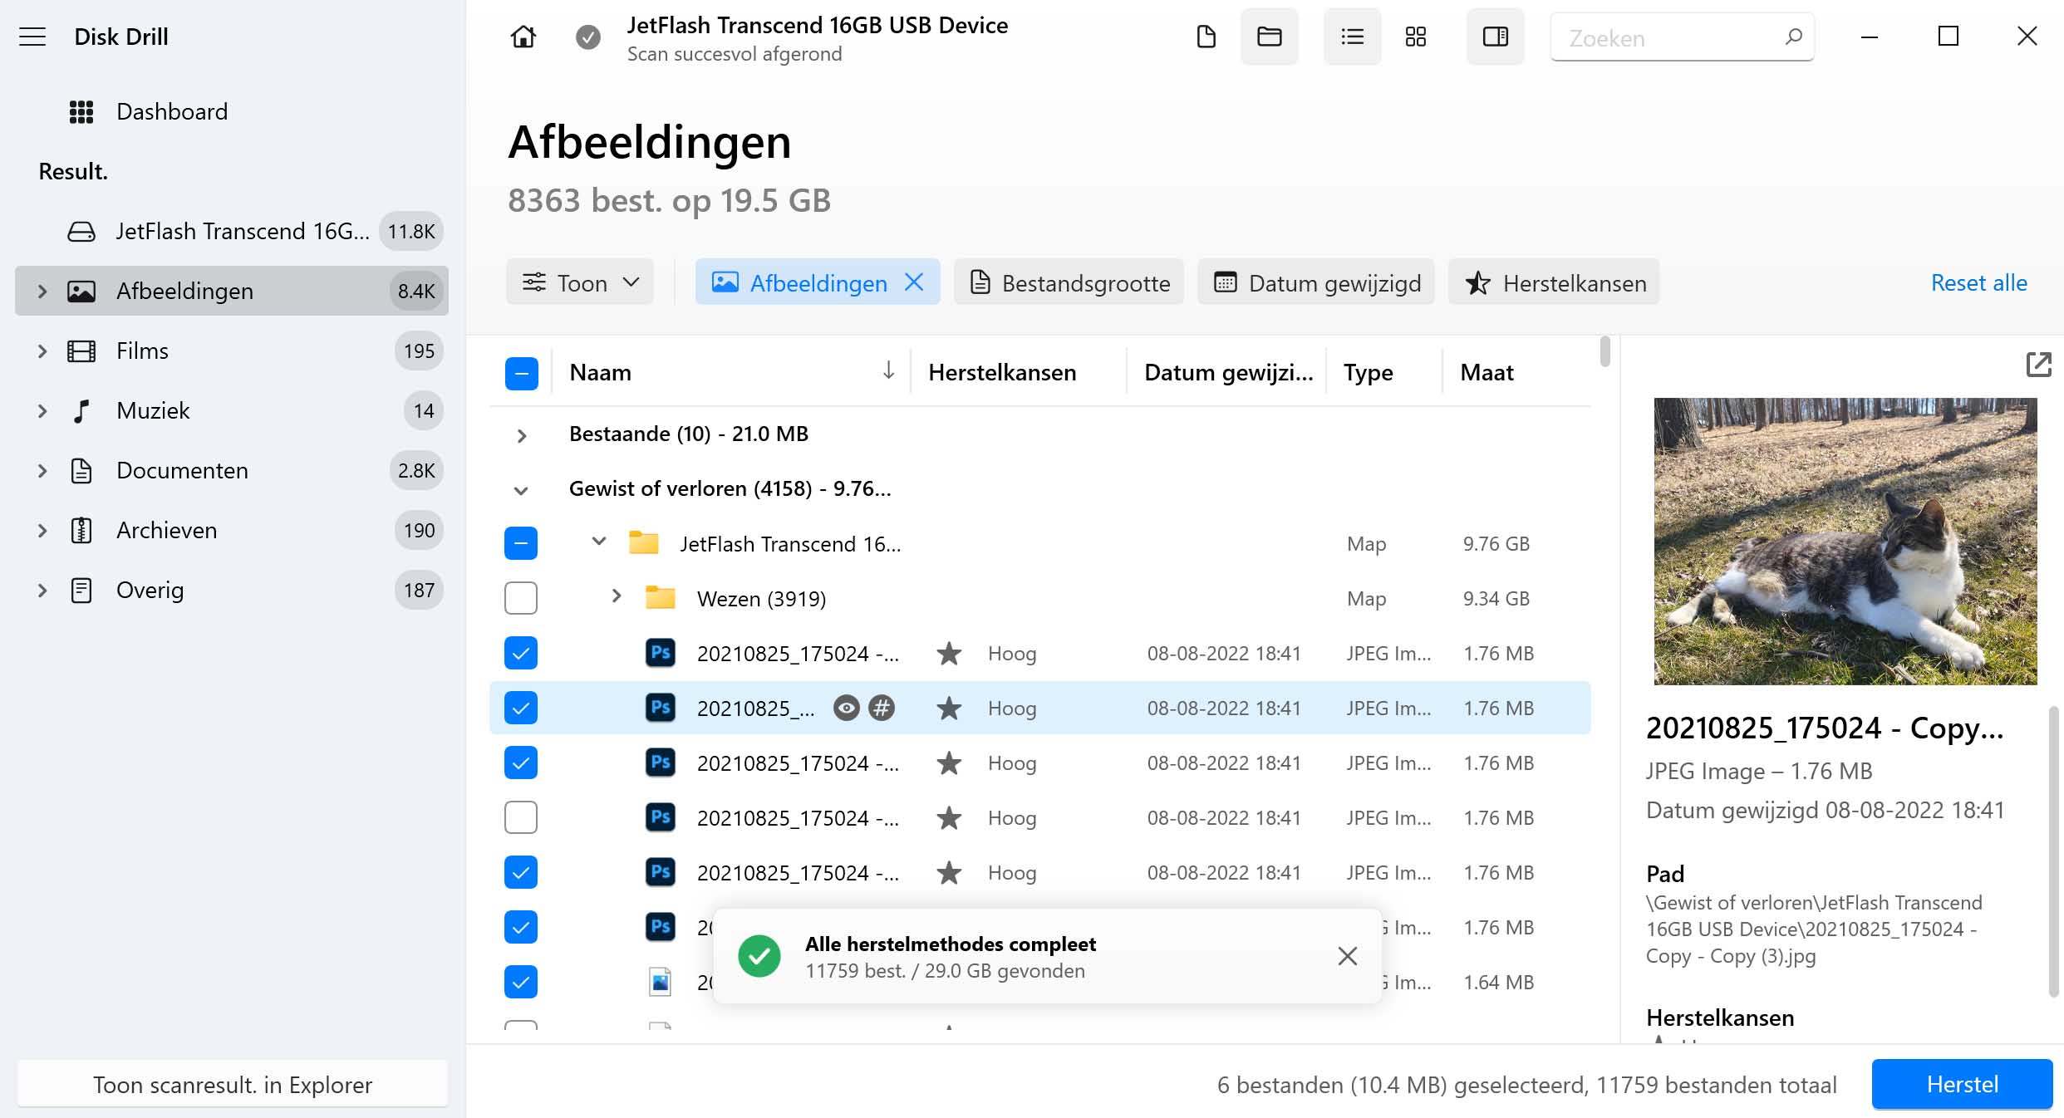This screenshot has width=2064, height=1118.
Task: Go to home via the house icon
Action: coord(523,37)
